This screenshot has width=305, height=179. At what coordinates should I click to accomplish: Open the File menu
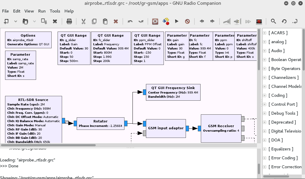tap(5, 11)
